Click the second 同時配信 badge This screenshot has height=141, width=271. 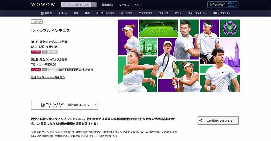[52, 70]
